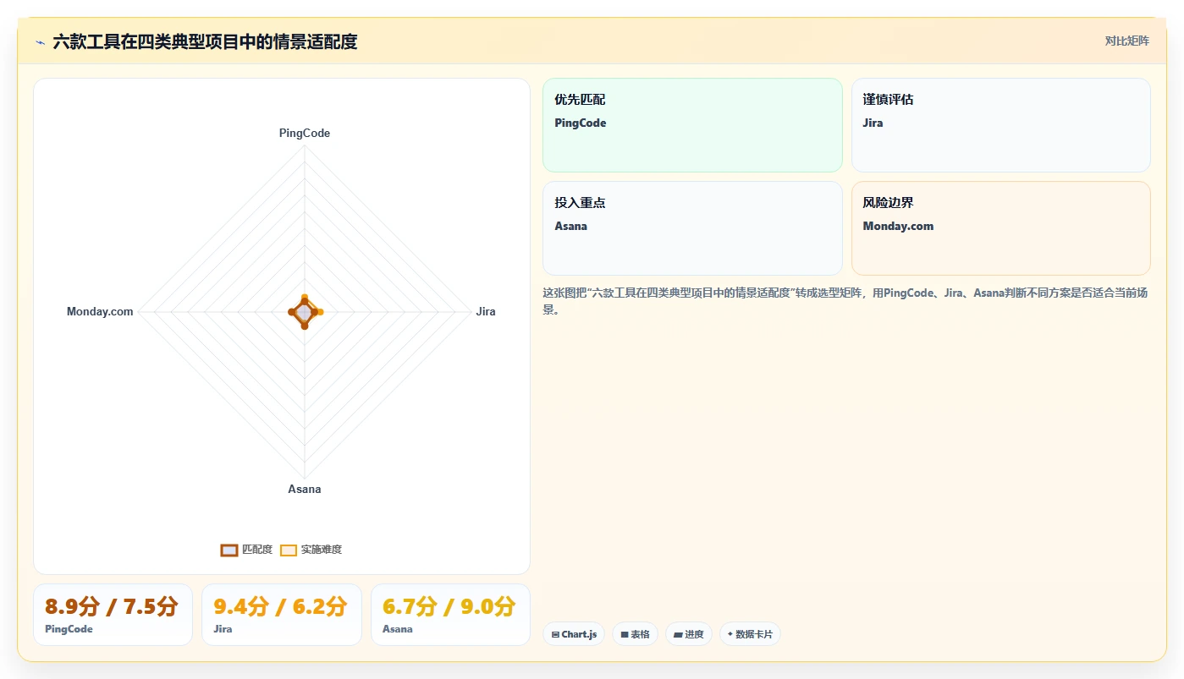Click the description paragraph starting 这张图把

point(845,301)
